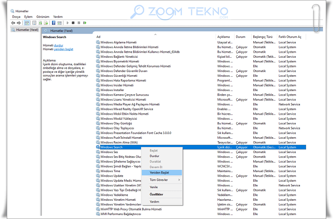This screenshot has width=333, height=219.
Task: Click gear icon beside Windows Time
Action: coord(98,171)
